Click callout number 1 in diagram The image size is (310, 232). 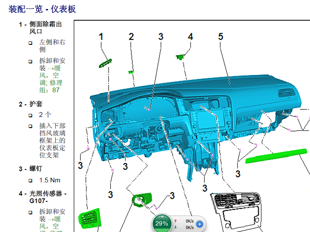[101, 37]
